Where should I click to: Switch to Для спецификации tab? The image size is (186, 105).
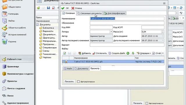click(x=115, y=13)
